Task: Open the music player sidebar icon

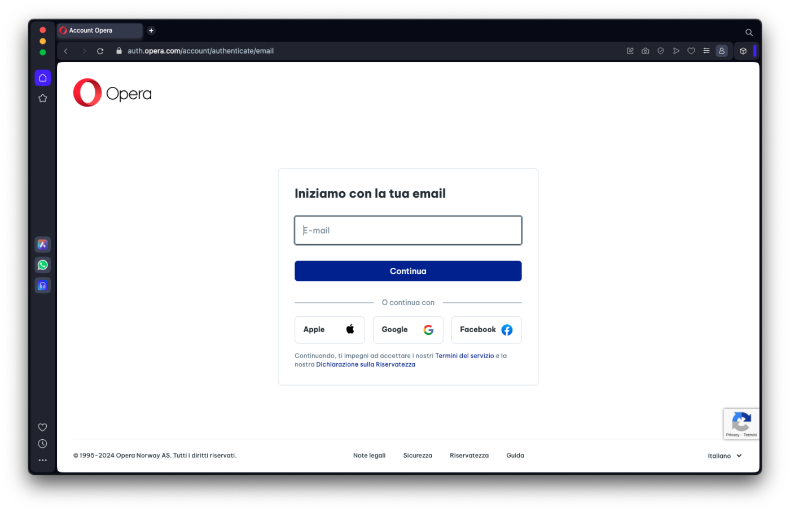Action: (x=42, y=285)
